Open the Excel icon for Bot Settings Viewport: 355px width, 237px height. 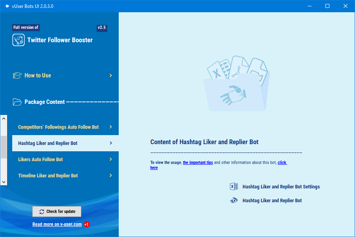(x=234, y=186)
